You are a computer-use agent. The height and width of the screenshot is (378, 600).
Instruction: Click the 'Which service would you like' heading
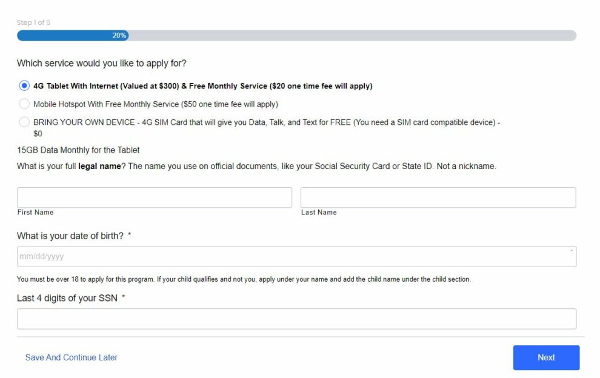pyautogui.click(x=101, y=63)
